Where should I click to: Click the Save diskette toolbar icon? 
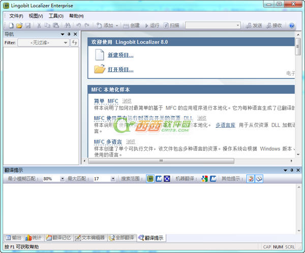point(28,25)
